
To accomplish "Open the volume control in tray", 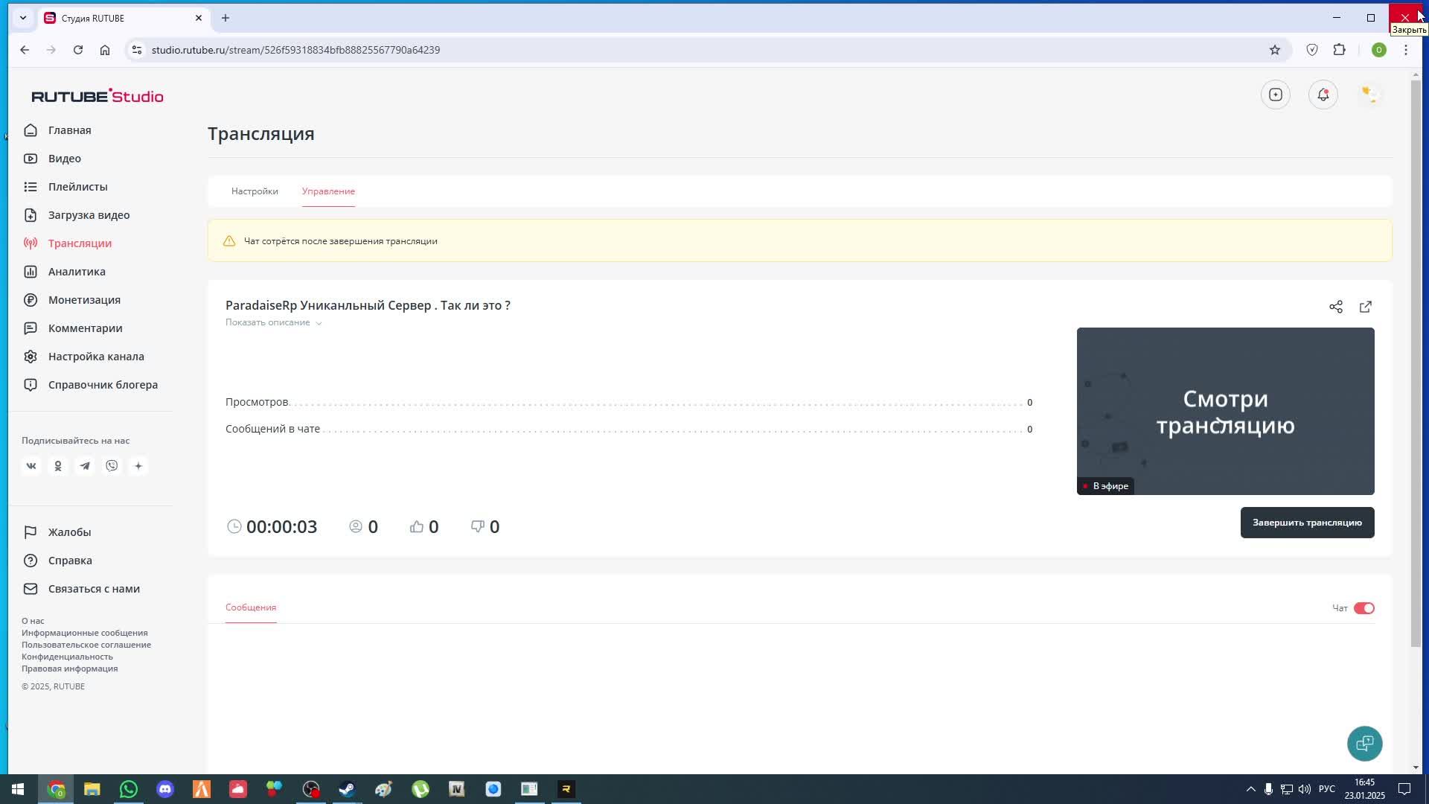I will 1305,789.
